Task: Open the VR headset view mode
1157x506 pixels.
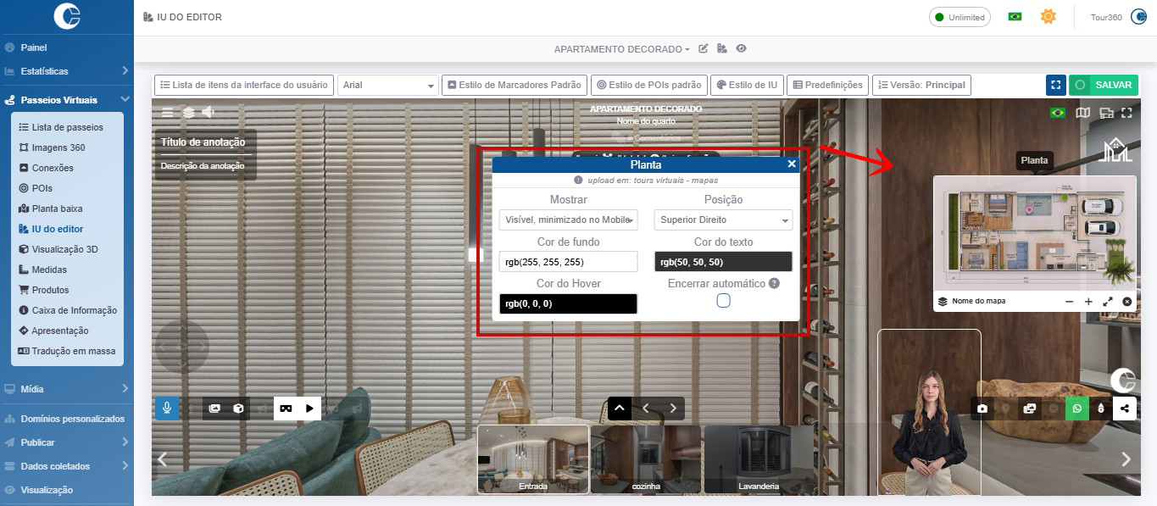Action: coord(286,409)
